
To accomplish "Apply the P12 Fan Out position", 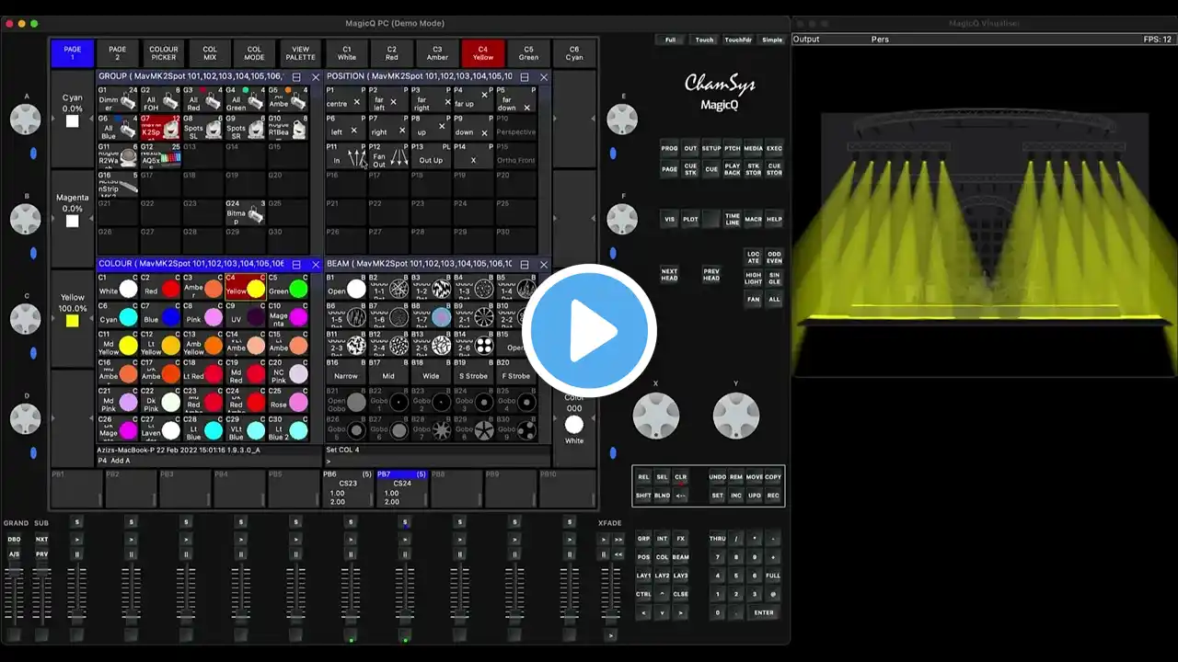I will 388,155.
